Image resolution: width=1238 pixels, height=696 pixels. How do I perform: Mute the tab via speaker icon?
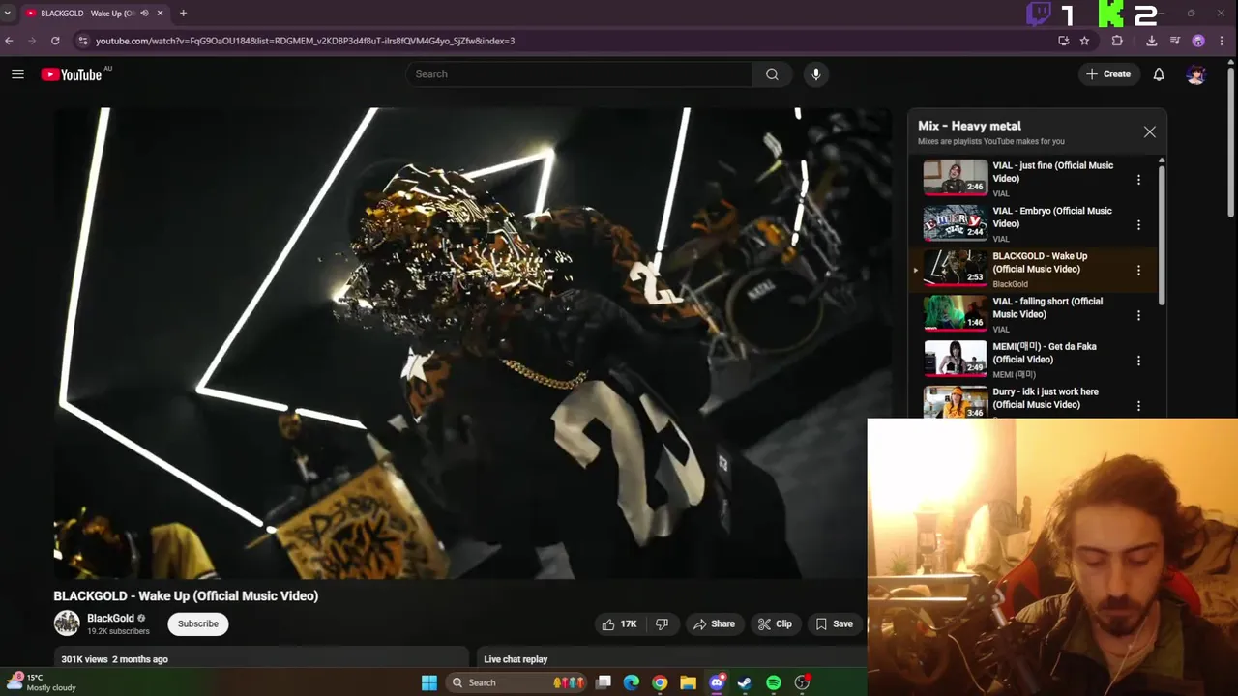pyautogui.click(x=144, y=14)
